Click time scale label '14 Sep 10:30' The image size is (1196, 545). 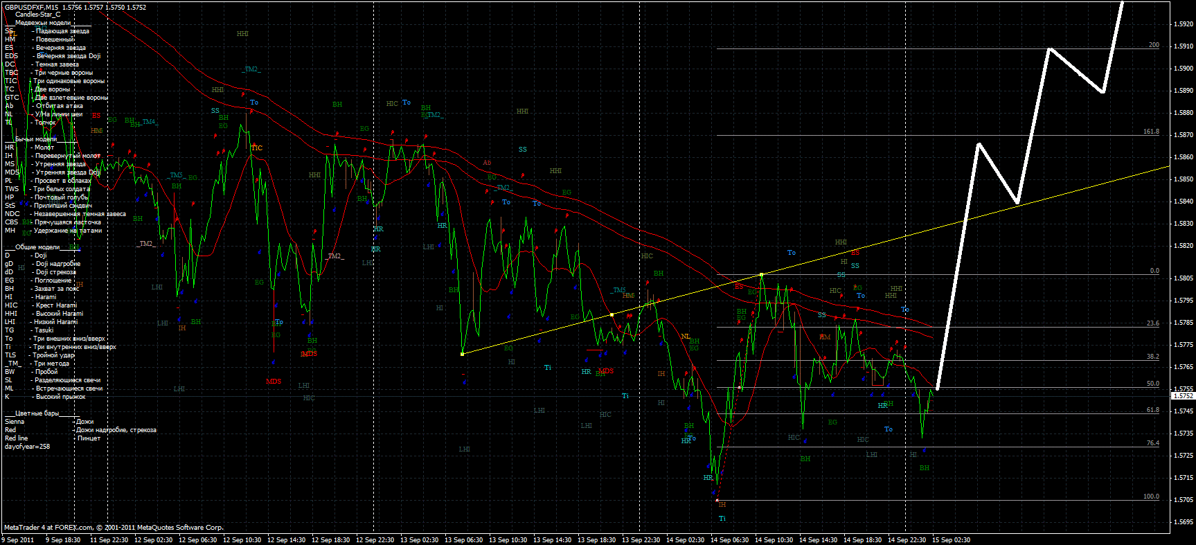point(774,540)
